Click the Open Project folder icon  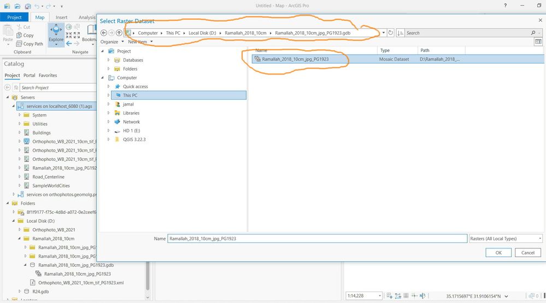point(17,6)
